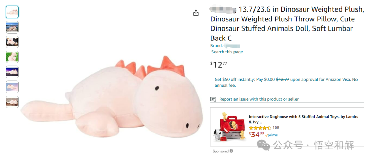
Task: Click the Sponsored info icon
Action: (x=231, y=151)
